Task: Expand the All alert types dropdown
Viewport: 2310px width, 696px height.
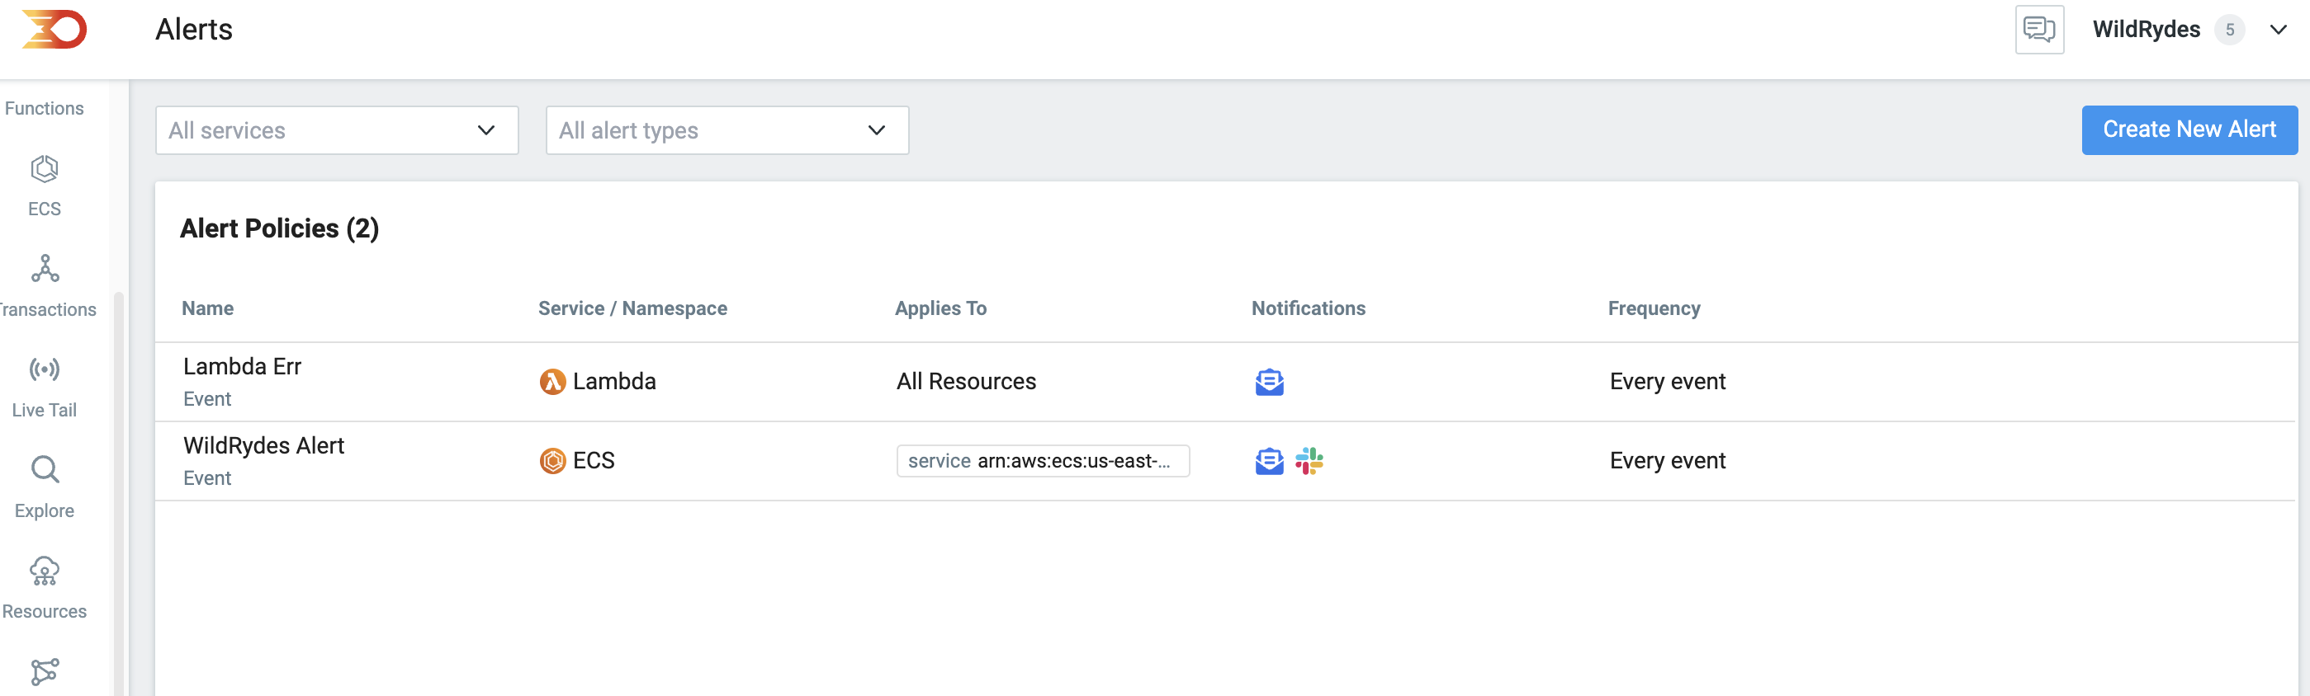Action: [727, 131]
